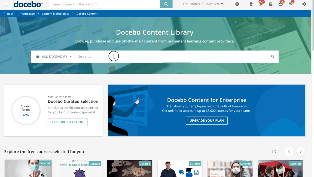
Task: Click the 'Docebo Content Library' heading
Action: [155, 32]
